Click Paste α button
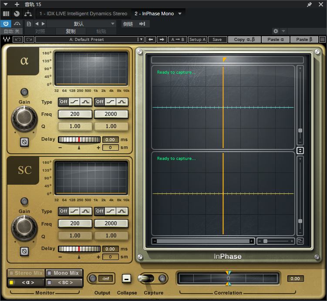The image size is (327, 301). point(276,40)
